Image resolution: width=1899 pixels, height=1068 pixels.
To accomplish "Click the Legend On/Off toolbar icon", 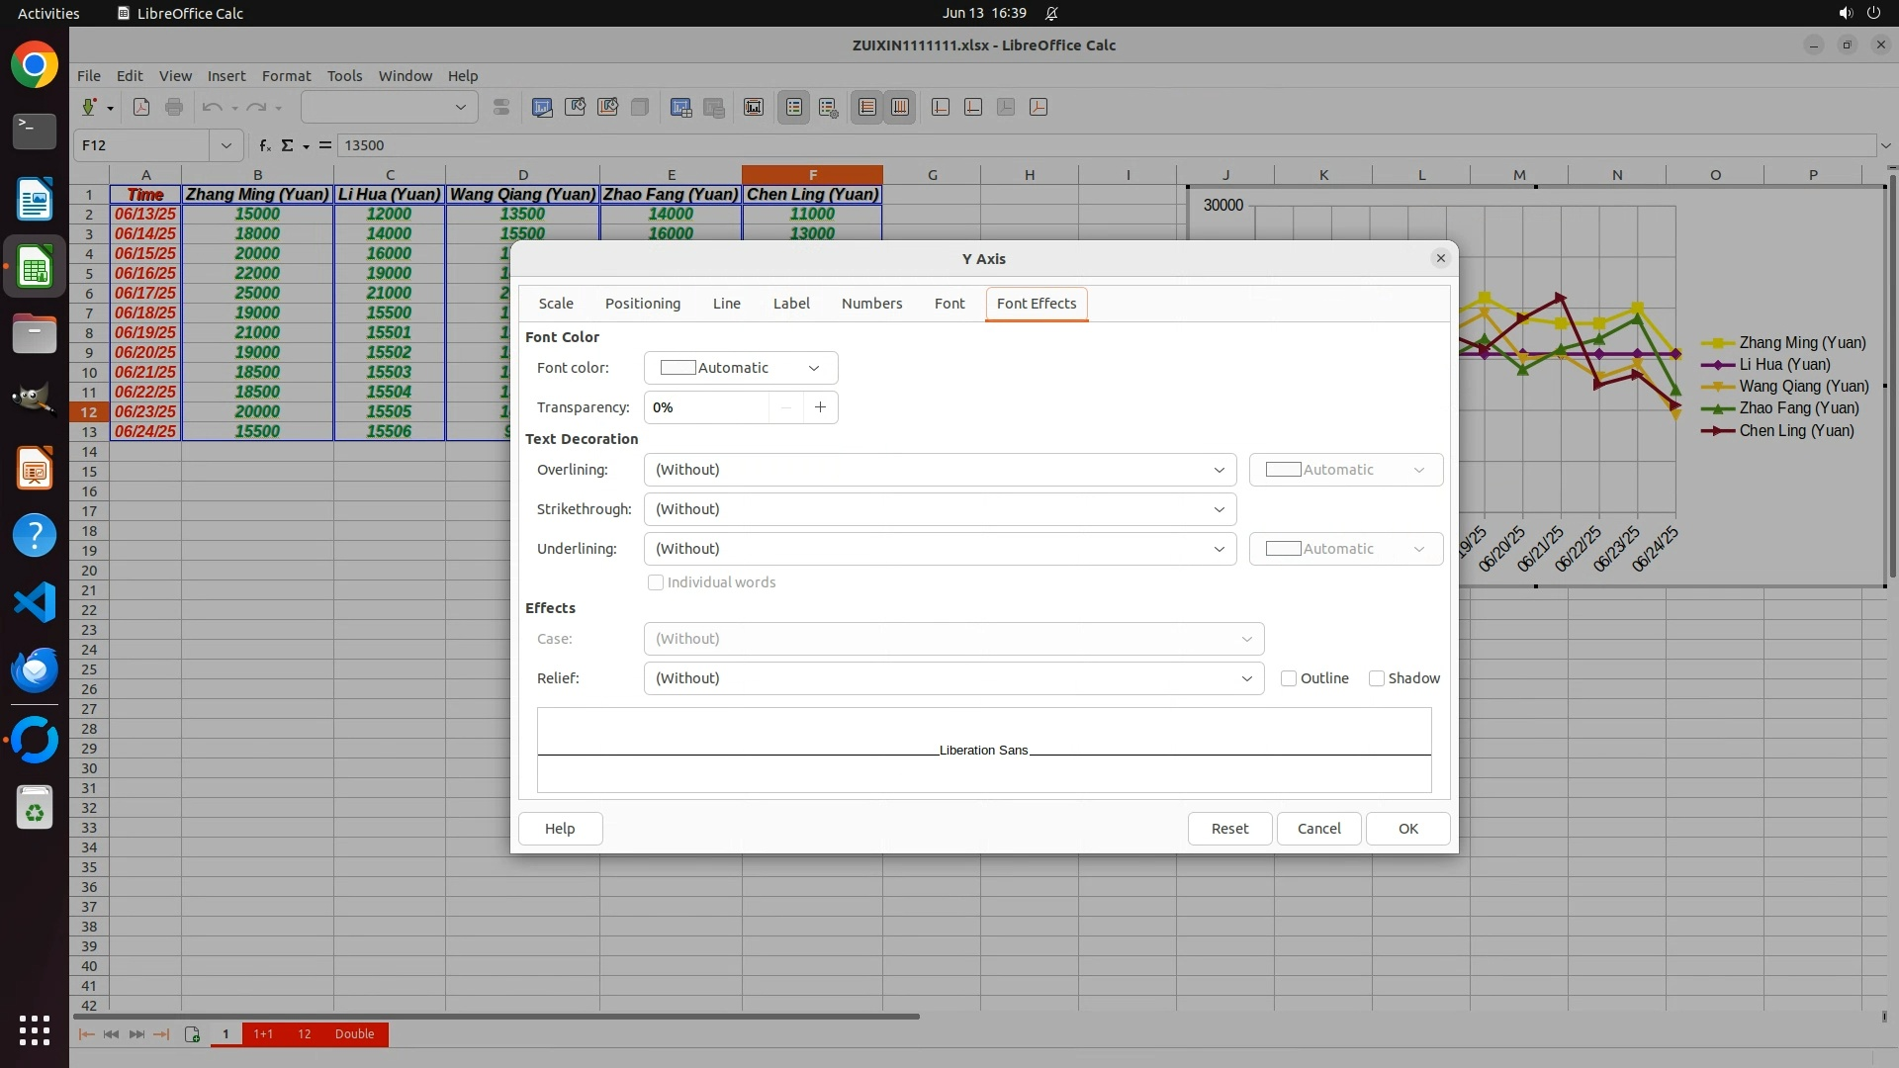I will (794, 107).
